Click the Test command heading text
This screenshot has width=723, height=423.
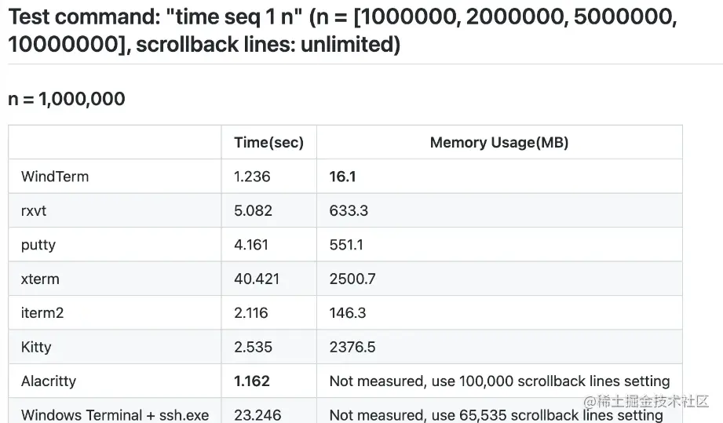click(342, 31)
